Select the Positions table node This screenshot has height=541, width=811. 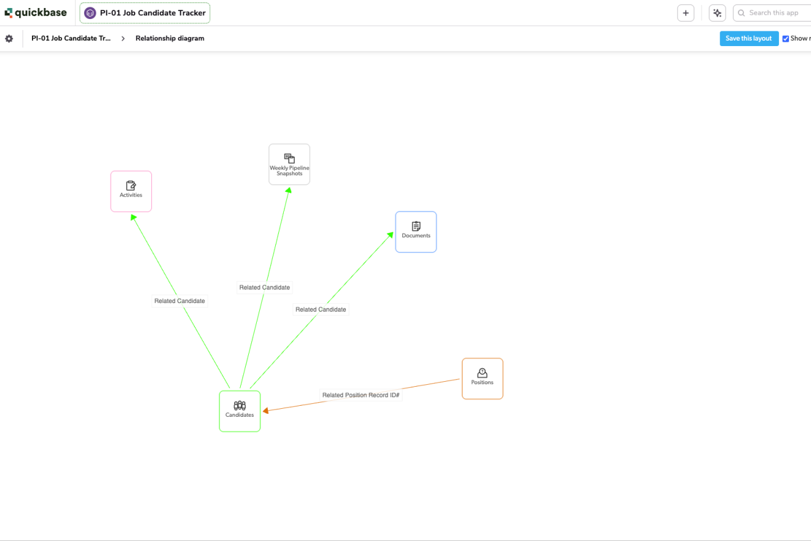(482, 379)
